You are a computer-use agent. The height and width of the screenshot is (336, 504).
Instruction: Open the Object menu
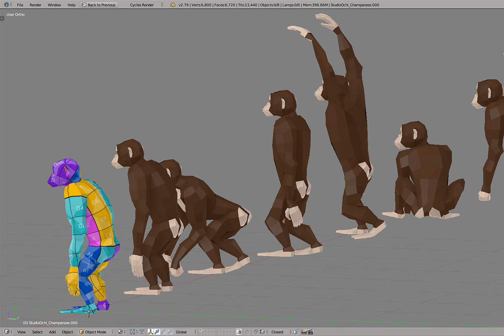coord(68,332)
